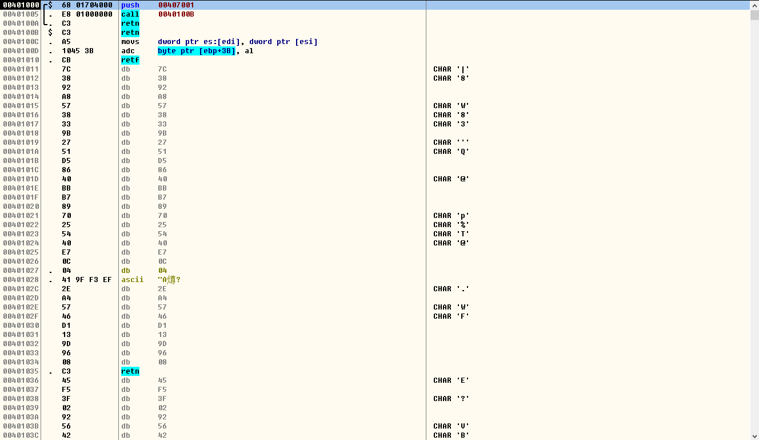The height and width of the screenshot is (440, 759).
Task: Select address 0040101A
Action: click(x=21, y=152)
